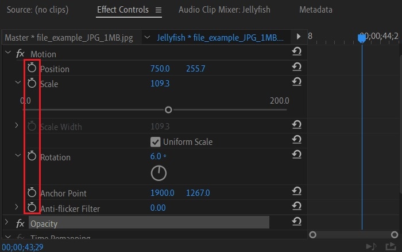Toggle the Rotation stopwatch animation icon
402x252 pixels.
click(x=32, y=156)
